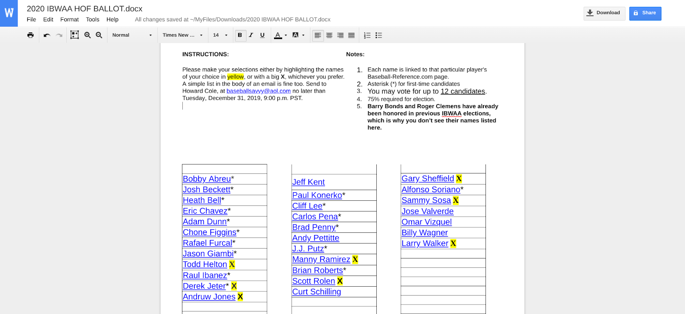Expand the font color dropdown arrow

(286, 35)
